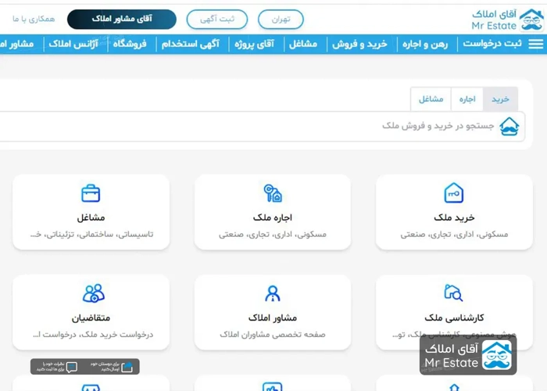Click the خرید ملک house icon

(x=454, y=193)
